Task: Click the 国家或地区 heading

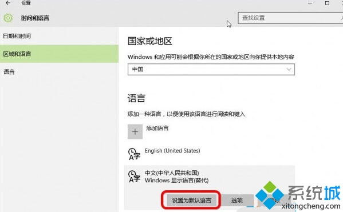Action: [150, 41]
